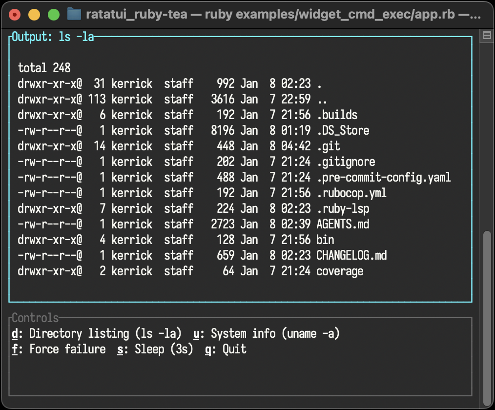Click the window title 'ratatui_ruby-tea'
This screenshot has height=410, width=495.
click(x=137, y=15)
